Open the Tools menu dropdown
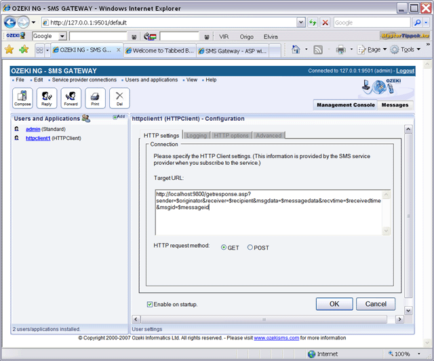This screenshot has width=434, height=361. [406, 50]
